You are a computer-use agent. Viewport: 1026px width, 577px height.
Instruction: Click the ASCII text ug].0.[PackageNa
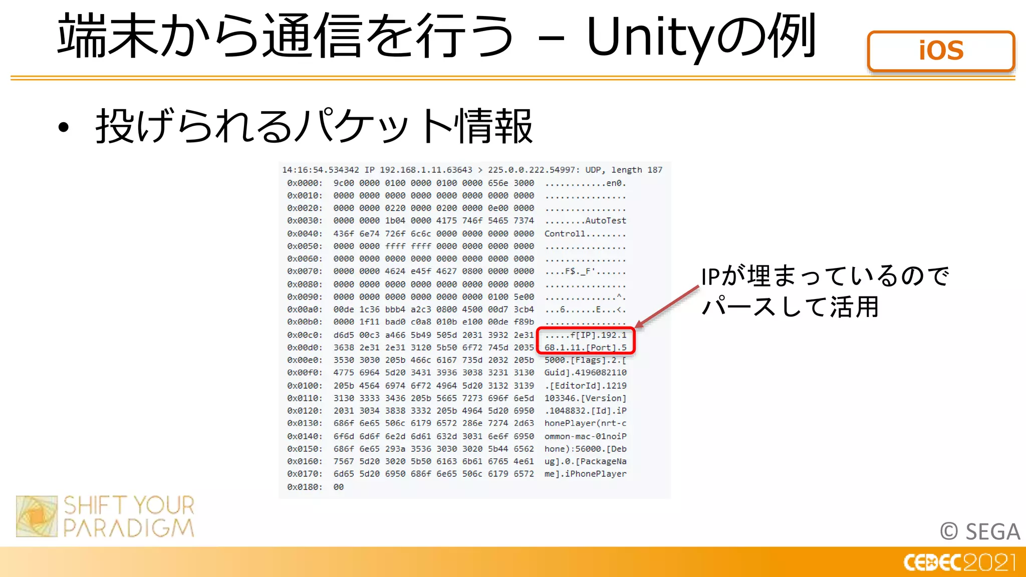click(x=585, y=461)
